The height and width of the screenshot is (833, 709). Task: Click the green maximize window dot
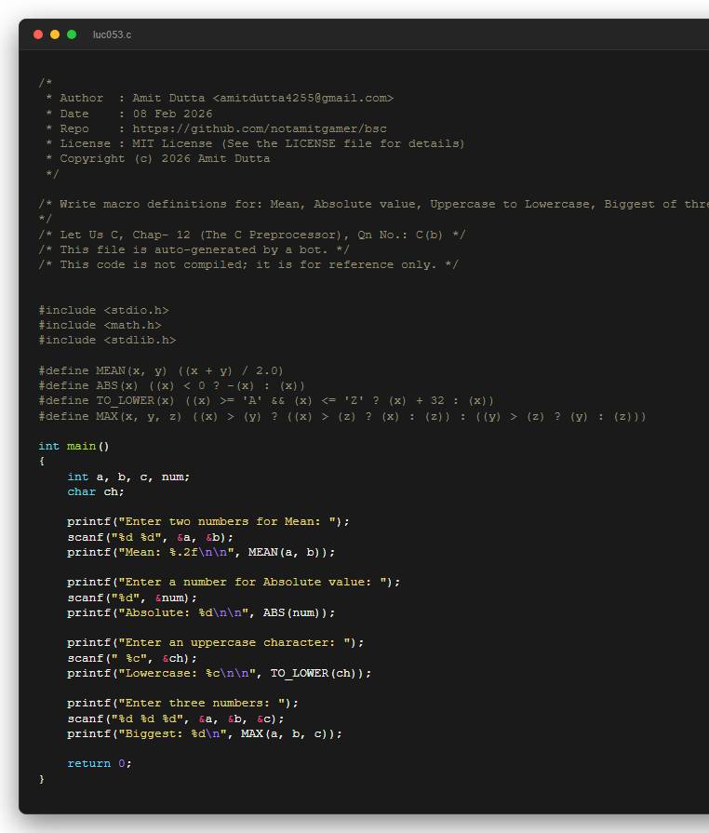pyautogui.click(x=72, y=34)
